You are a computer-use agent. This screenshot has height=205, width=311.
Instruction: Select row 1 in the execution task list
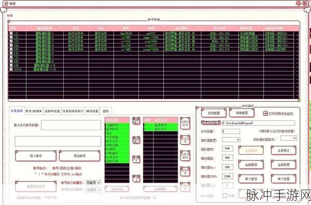(161, 125)
